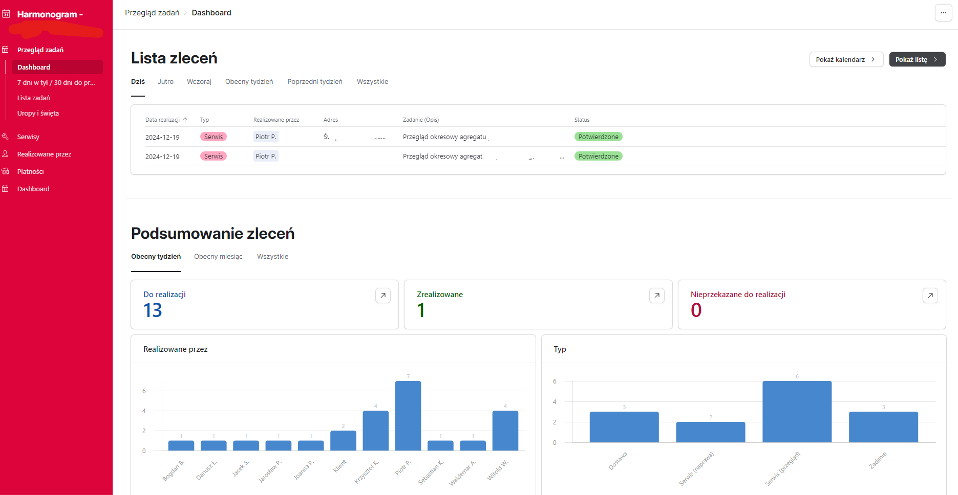Switch to the Poprzedni tydzień tab

coord(315,82)
